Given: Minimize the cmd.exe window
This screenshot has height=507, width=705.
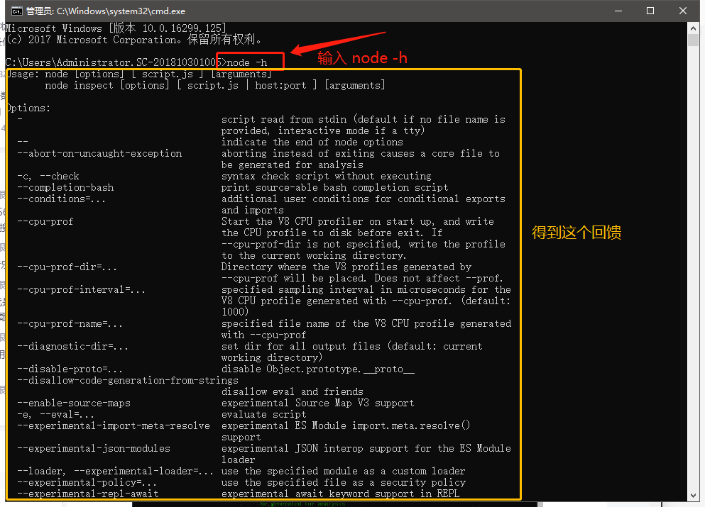Looking at the screenshot, I should point(618,11).
